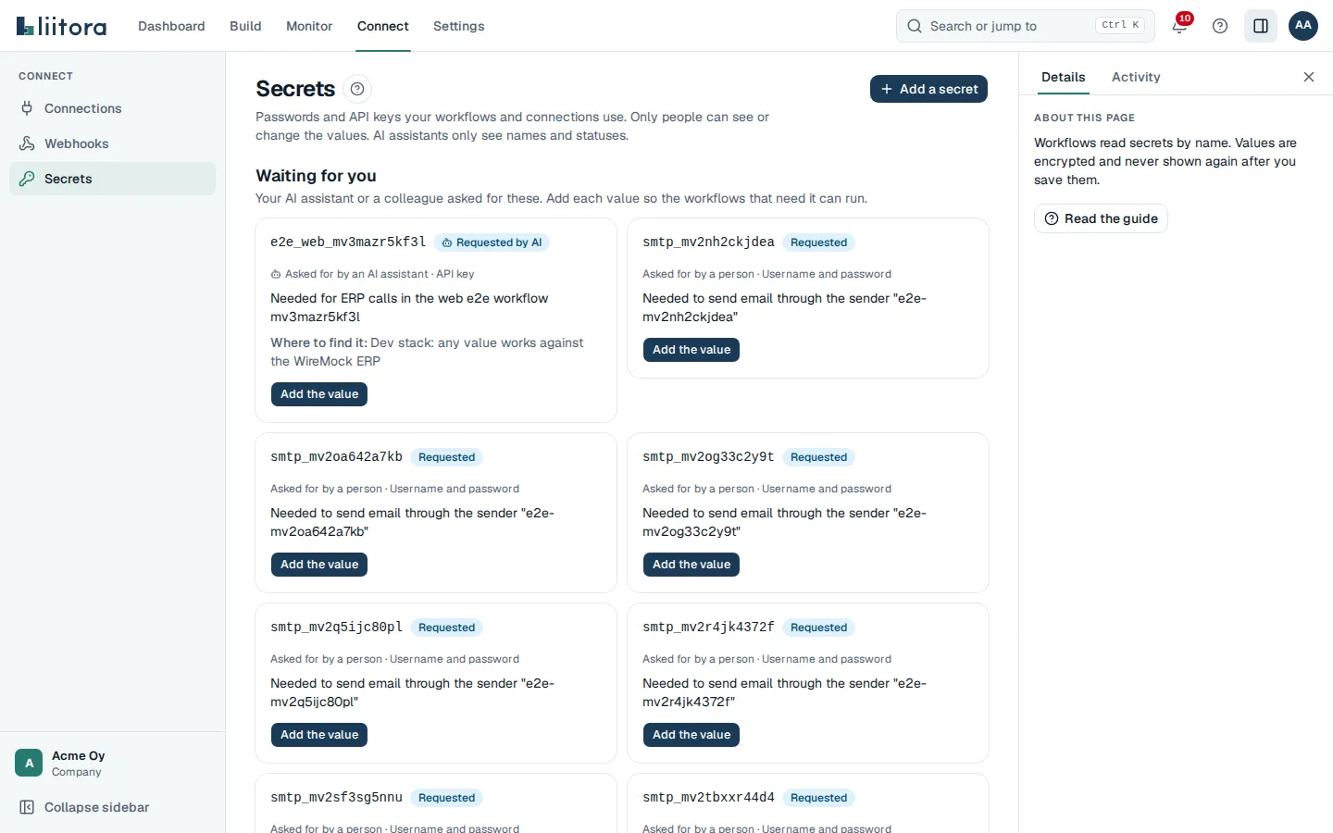This screenshot has width=1333, height=833.
Task: Open the Dashboard menu
Action: [171, 26]
